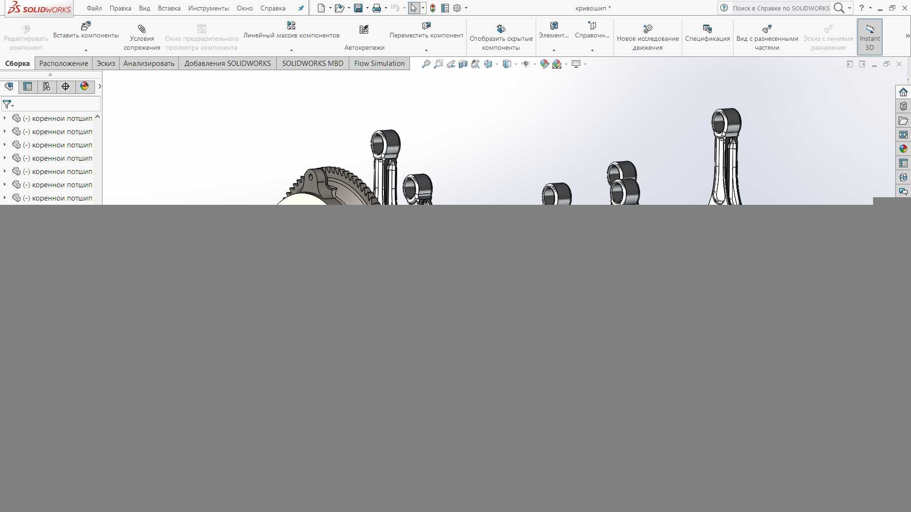
Task: Click Dynamic annotation views icon
Action: 475,64
